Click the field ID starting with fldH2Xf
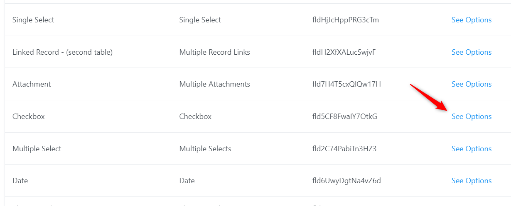Image resolution: width=511 pixels, height=206 pixels. (x=344, y=52)
